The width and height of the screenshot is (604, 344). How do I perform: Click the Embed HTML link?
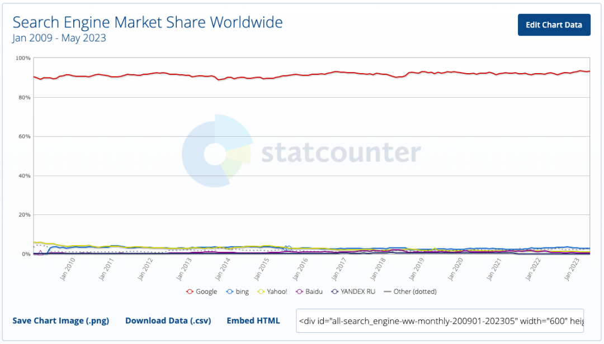coord(253,321)
